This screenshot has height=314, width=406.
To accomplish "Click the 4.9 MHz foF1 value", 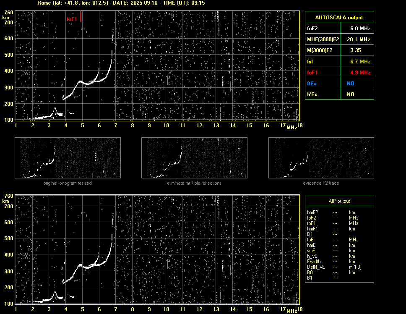I will pos(360,73).
